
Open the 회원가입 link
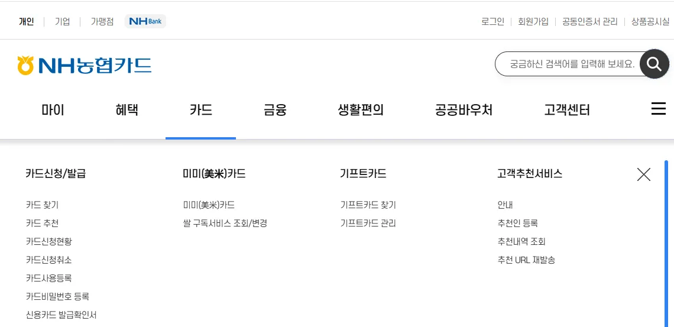click(x=533, y=21)
